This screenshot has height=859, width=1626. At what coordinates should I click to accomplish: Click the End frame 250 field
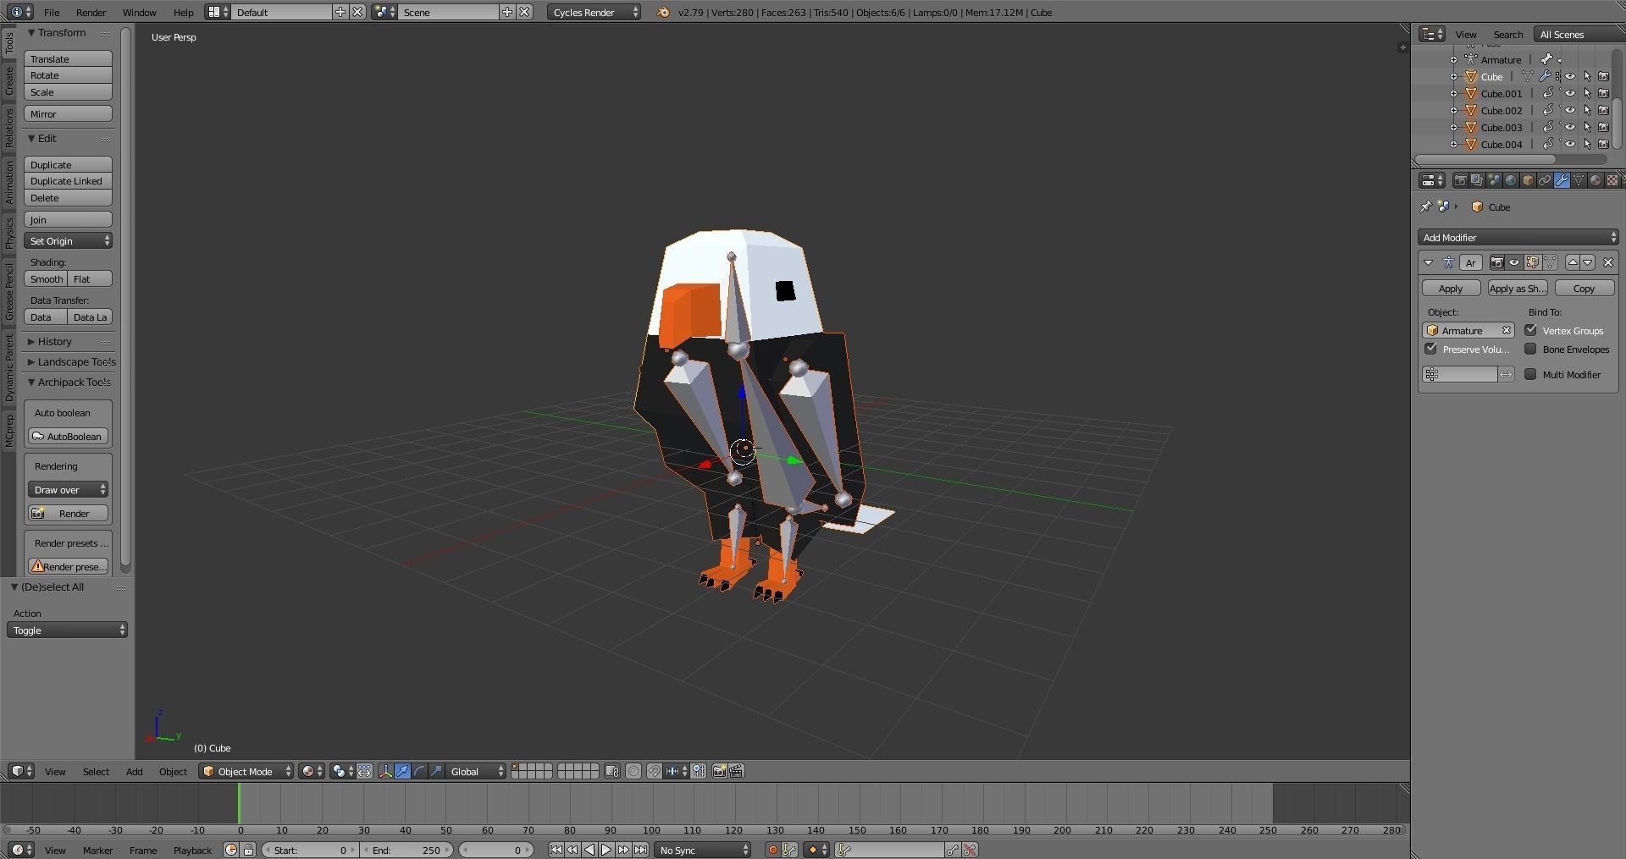coord(406,850)
